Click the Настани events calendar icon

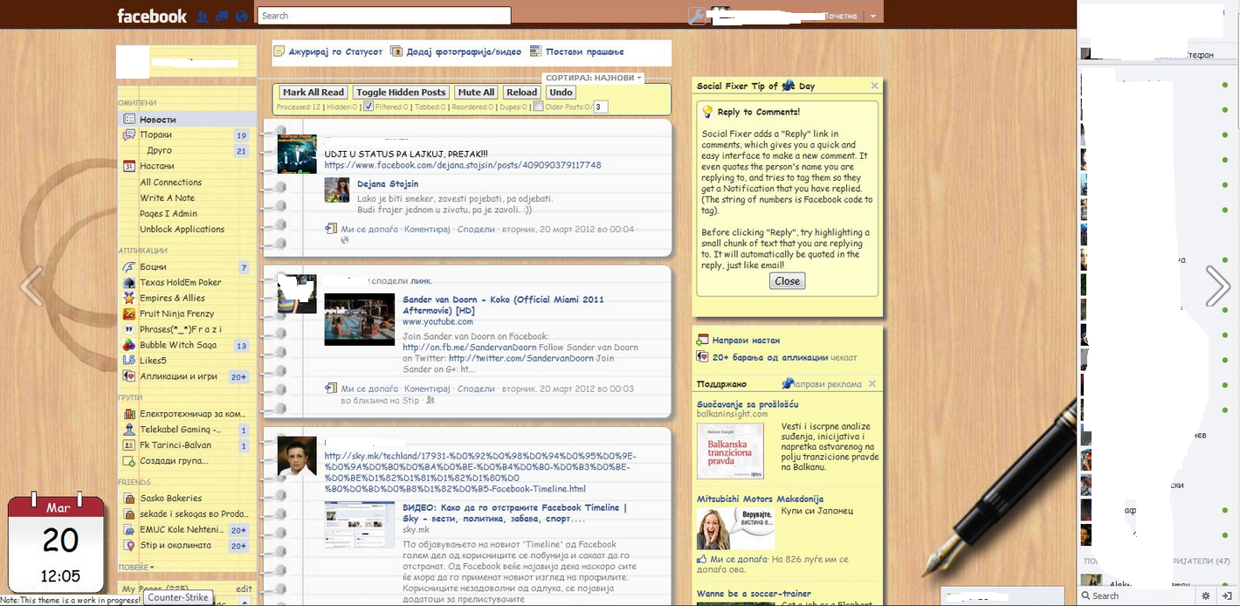pyautogui.click(x=129, y=166)
